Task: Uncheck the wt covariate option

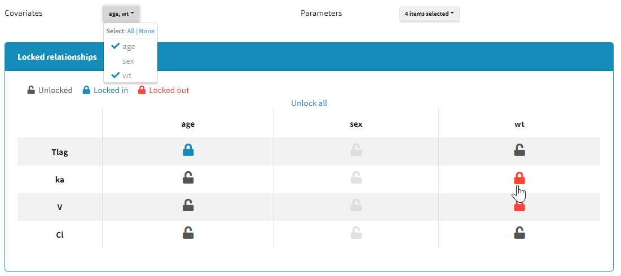Action: pos(127,75)
